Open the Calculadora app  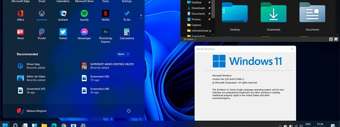[127, 34]
